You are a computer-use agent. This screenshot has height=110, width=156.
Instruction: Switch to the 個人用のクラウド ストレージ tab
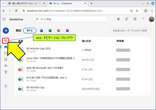point(27,3)
